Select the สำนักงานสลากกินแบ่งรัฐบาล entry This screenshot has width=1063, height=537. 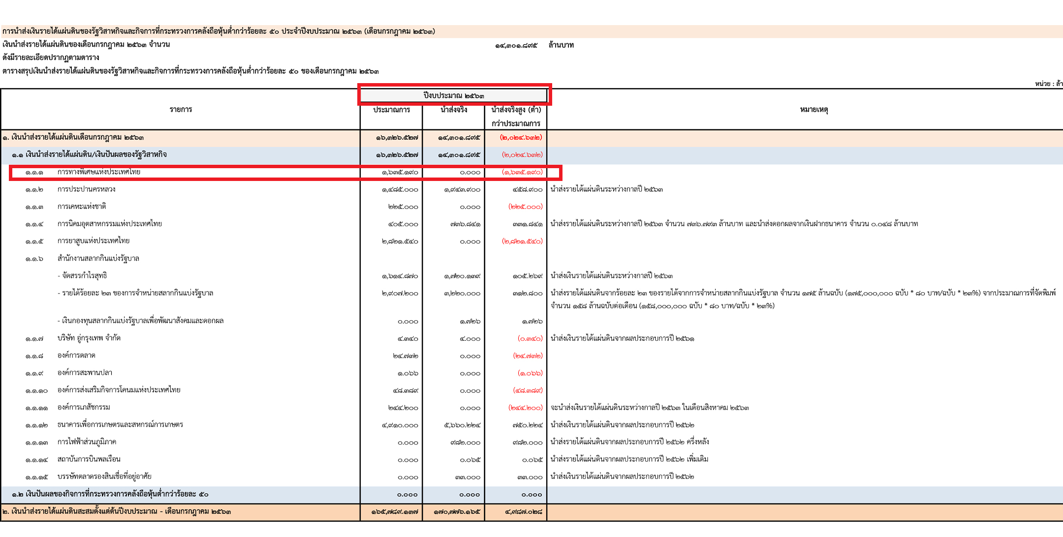click(x=98, y=258)
